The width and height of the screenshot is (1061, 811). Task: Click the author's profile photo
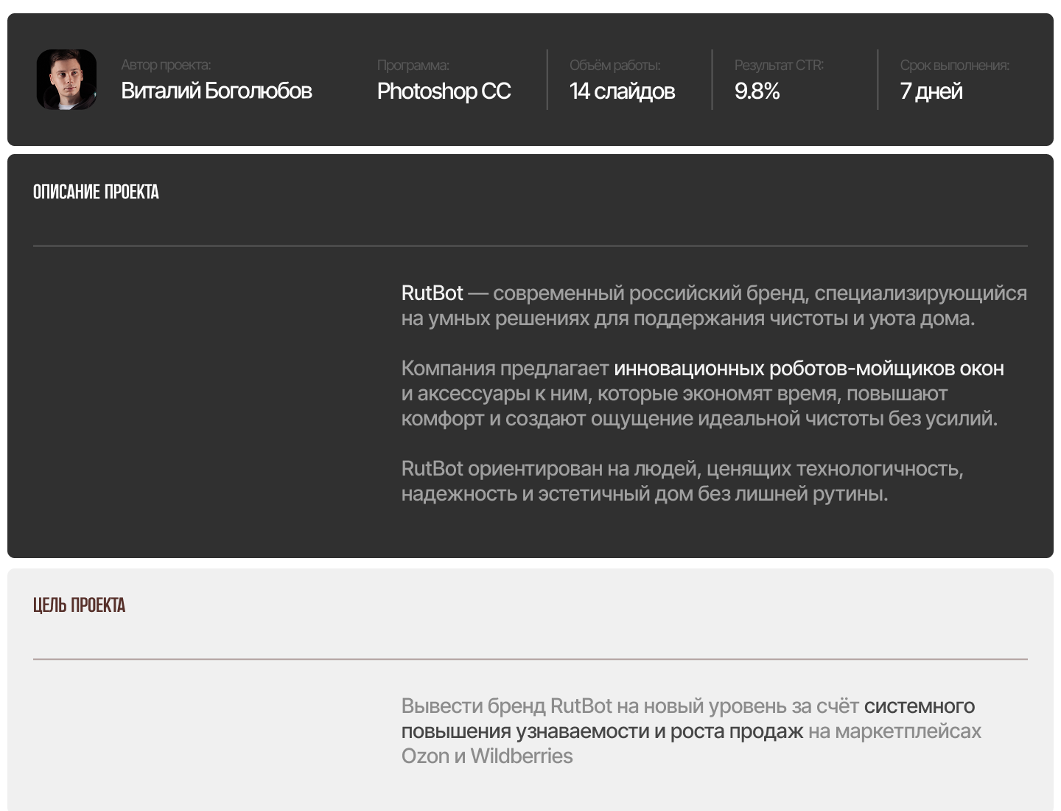(x=66, y=80)
